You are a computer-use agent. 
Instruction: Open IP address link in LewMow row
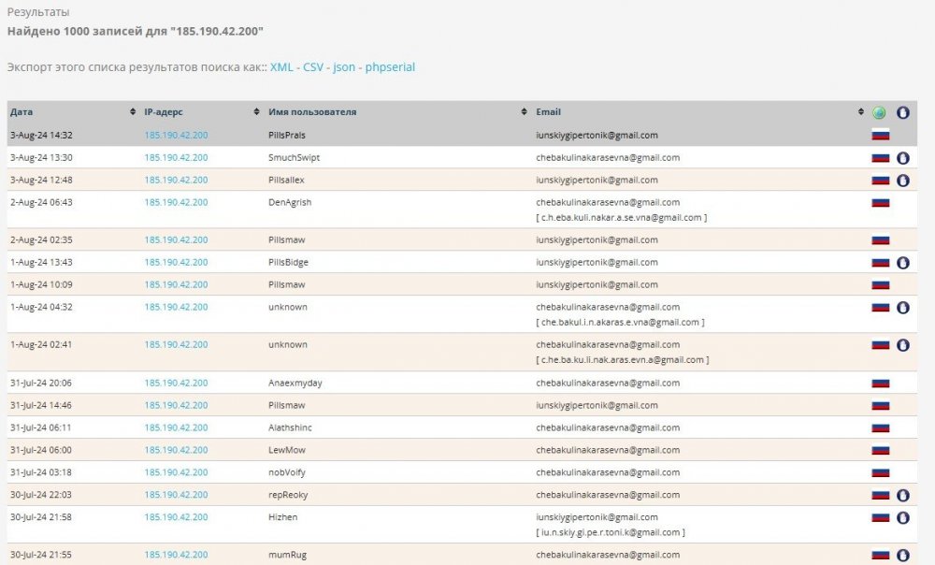176,450
